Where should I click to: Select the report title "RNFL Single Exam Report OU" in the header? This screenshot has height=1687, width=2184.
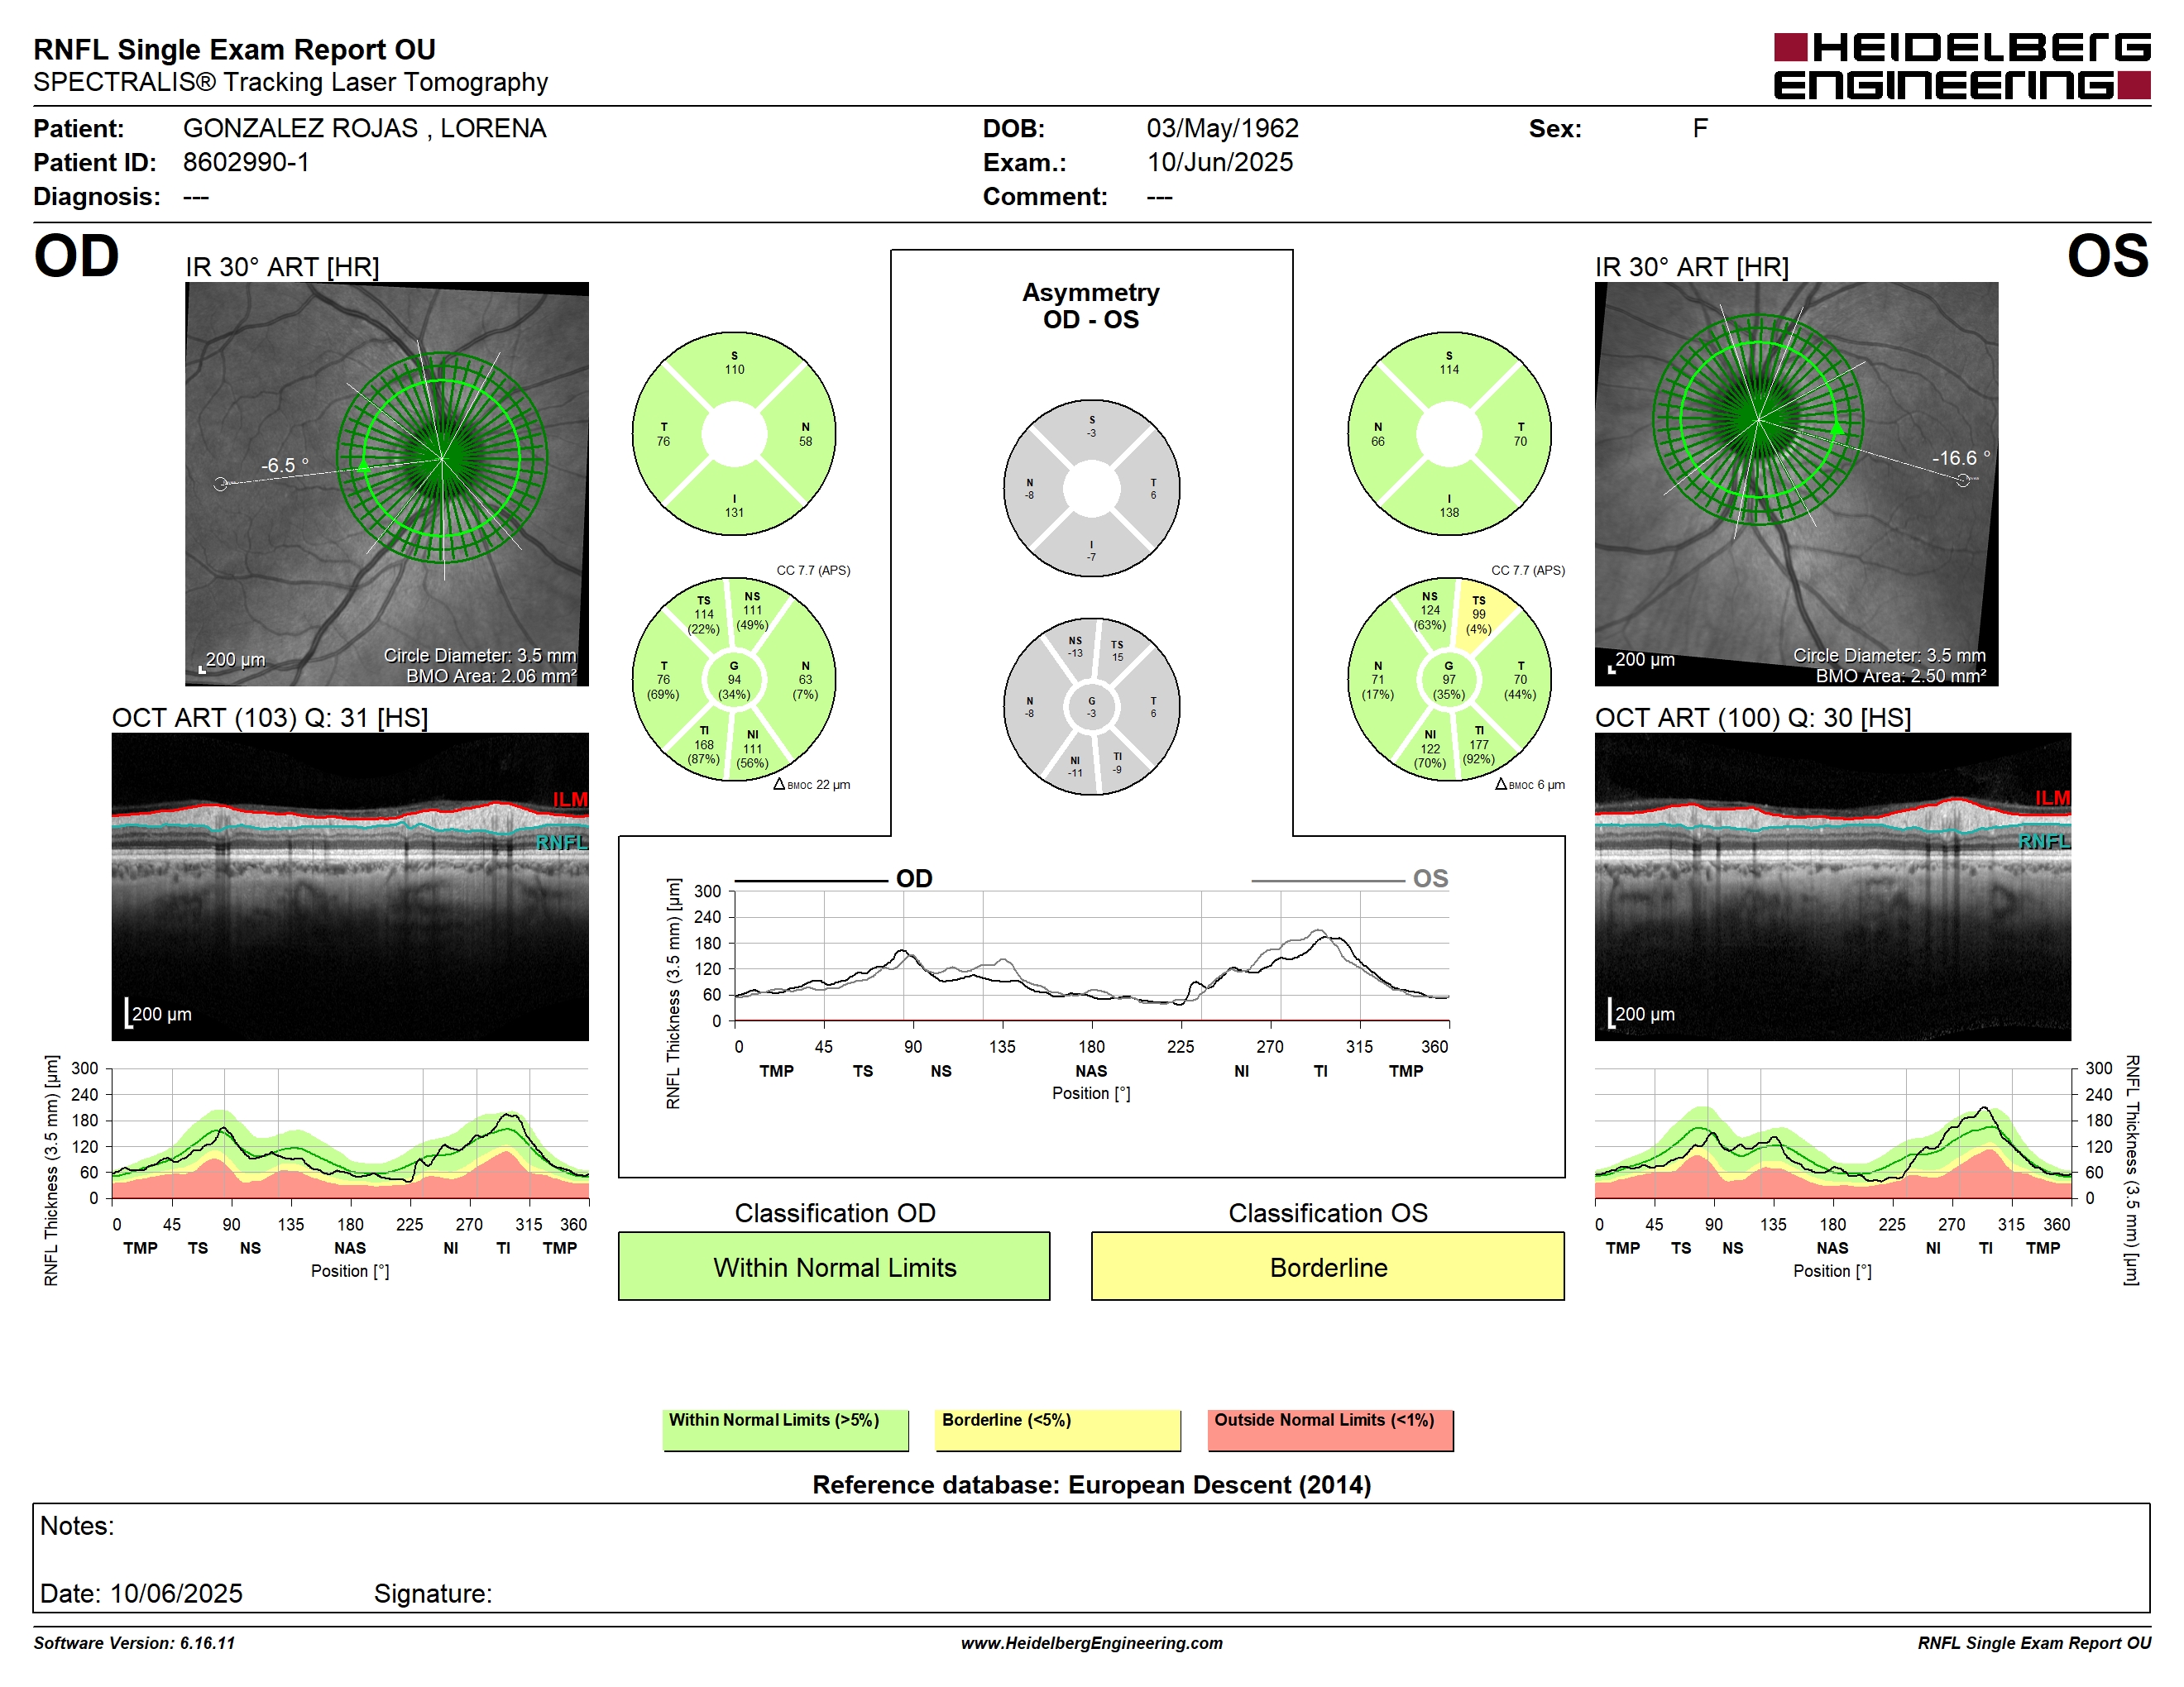(x=234, y=49)
